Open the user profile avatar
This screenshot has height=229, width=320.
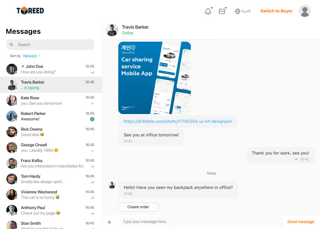click(x=305, y=11)
